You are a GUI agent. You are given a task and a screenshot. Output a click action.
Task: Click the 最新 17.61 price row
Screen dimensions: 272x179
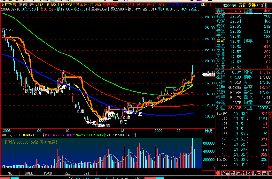(229, 42)
